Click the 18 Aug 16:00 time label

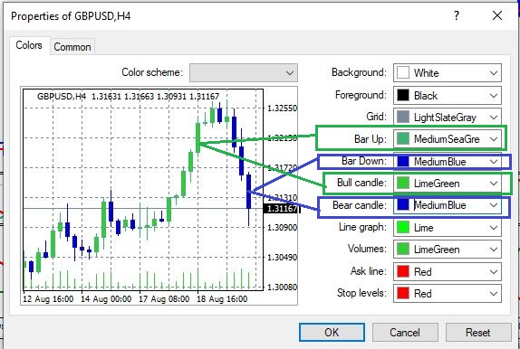click(222, 299)
